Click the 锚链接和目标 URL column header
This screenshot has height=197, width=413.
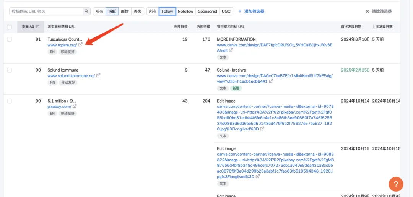[231, 27]
